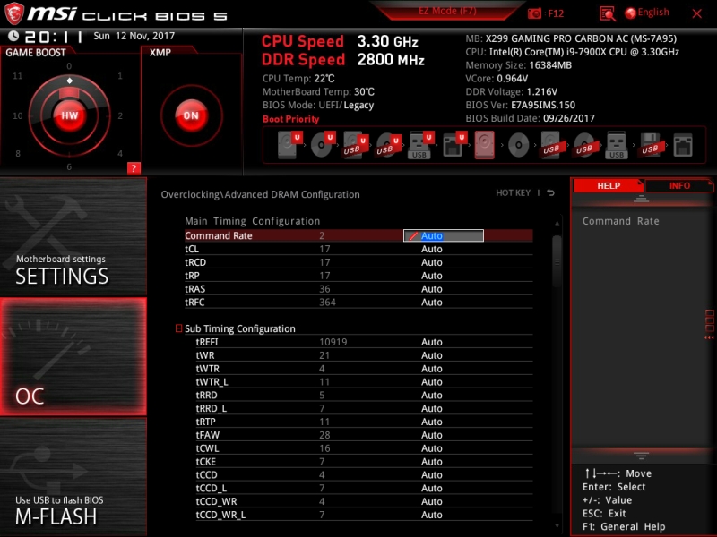717x537 pixels.
Task: Open the tREFI Auto setting
Action: point(431,342)
